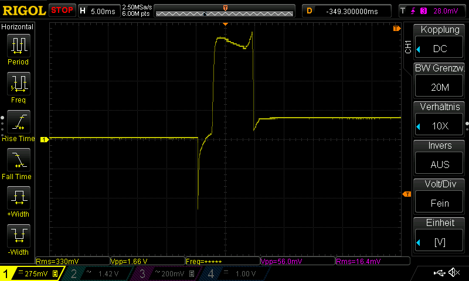Click the USB connection status icon

pos(439,273)
